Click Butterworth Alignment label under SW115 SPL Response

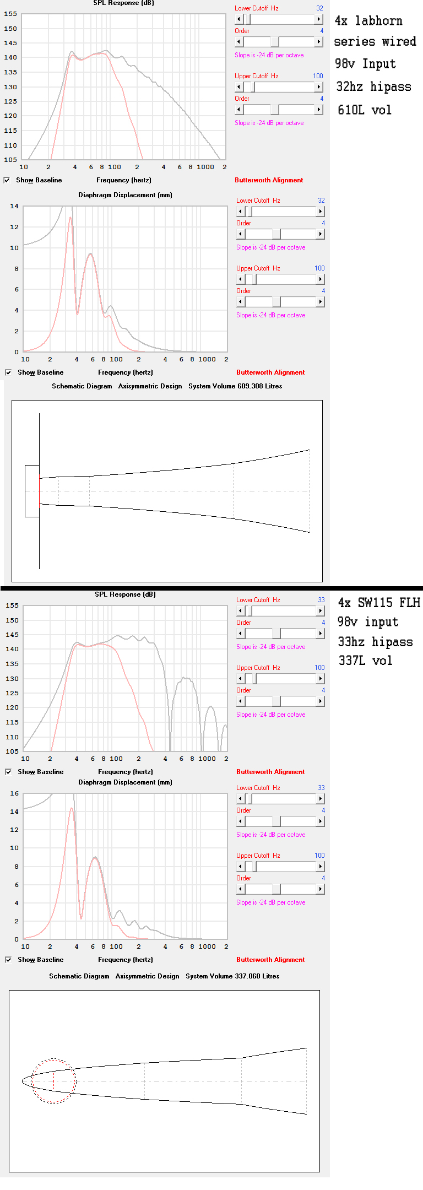point(270,772)
